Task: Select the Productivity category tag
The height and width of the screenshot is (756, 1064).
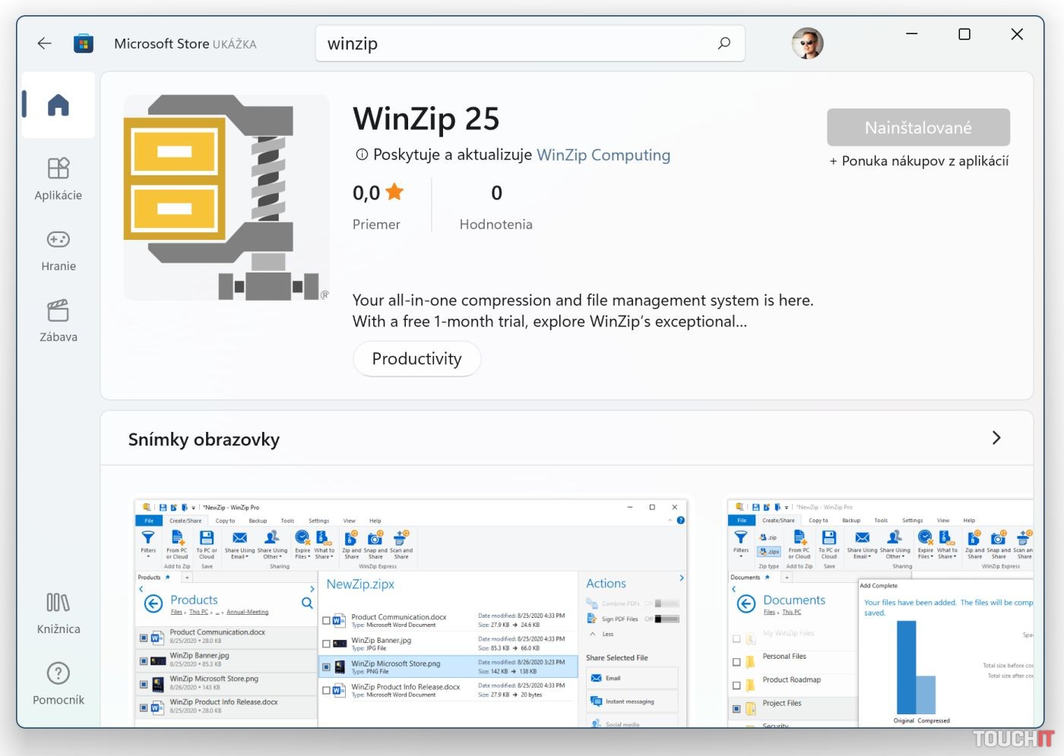Action: (416, 359)
